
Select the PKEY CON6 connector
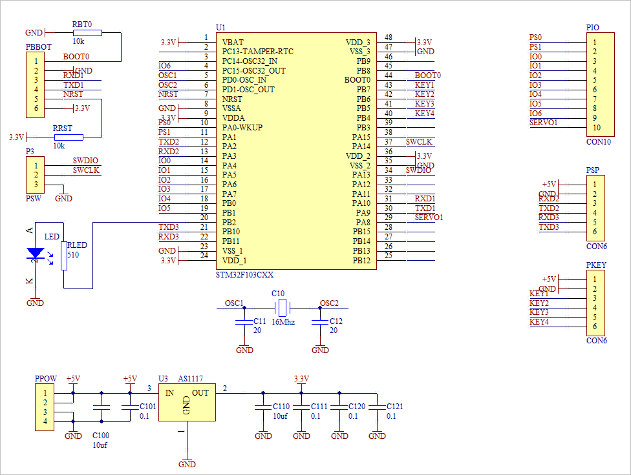pos(595,303)
